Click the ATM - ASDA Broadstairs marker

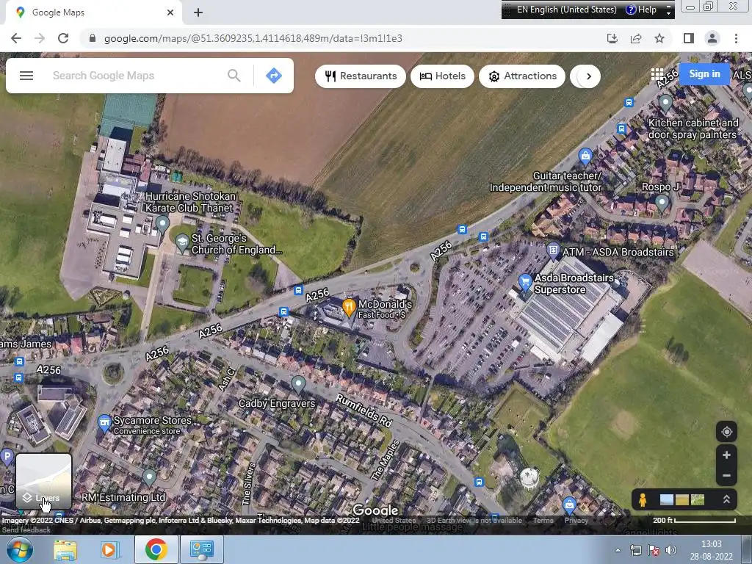(553, 251)
